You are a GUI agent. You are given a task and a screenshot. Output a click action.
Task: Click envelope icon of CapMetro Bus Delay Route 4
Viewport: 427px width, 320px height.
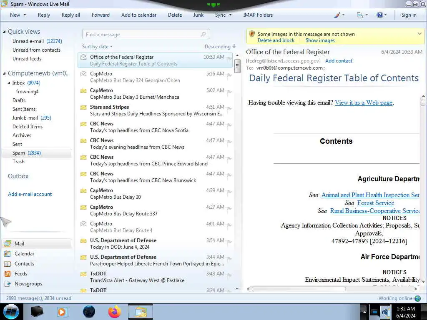(x=83, y=224)
